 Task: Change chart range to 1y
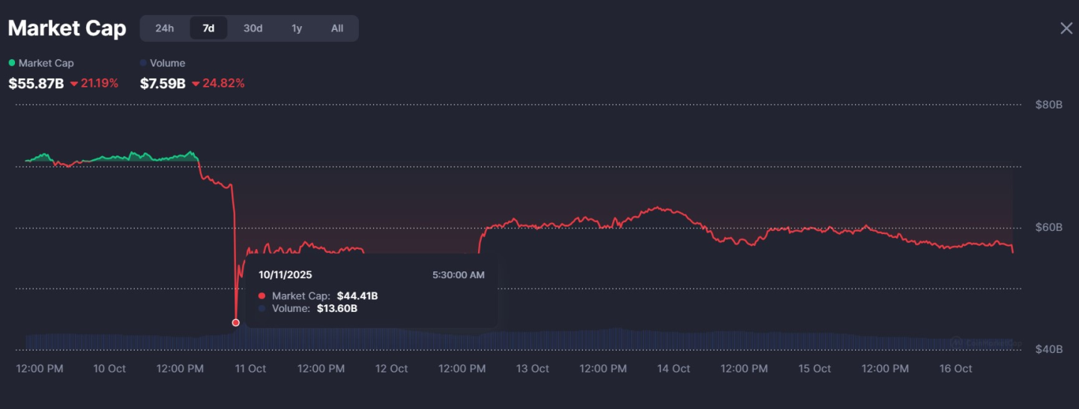297,28
